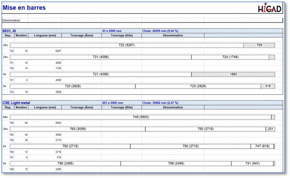Click the '34x' bar count label
This screenshot has height=178, width=290.
click(5, 129)
